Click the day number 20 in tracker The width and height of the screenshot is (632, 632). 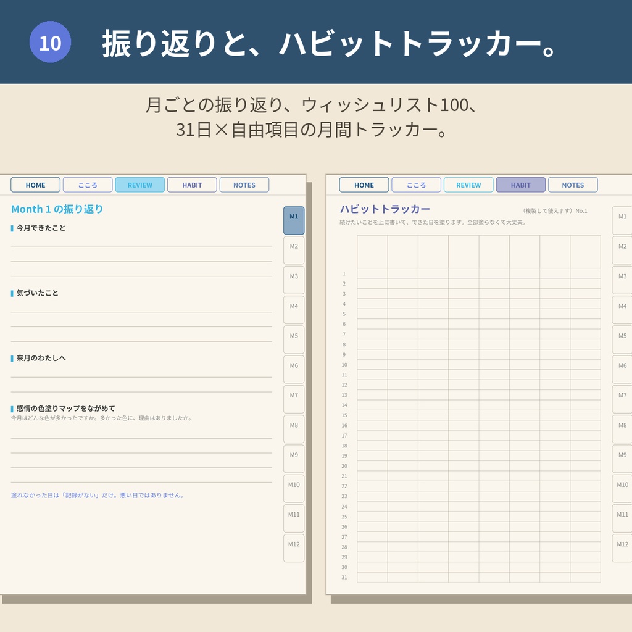344,466
